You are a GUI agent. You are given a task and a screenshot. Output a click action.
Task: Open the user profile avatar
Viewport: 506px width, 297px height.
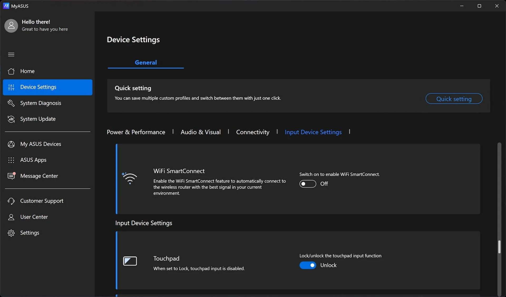point(11,26)
